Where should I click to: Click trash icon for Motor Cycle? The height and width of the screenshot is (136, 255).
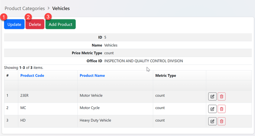222,109
